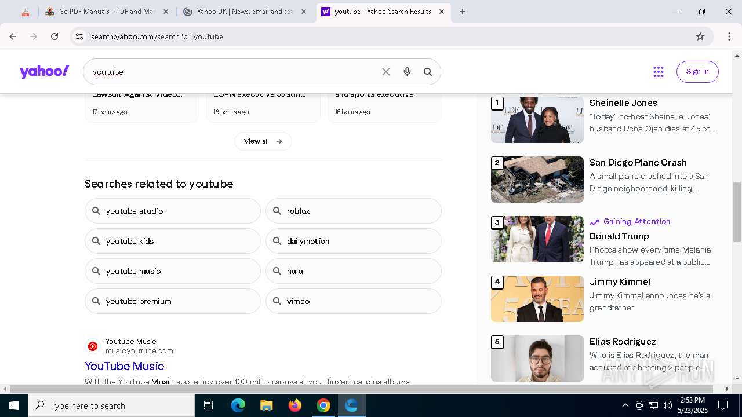Viewport: 742px width, 417px height.
Task: Open a new browser tab
Action: [x=463, y=12]
